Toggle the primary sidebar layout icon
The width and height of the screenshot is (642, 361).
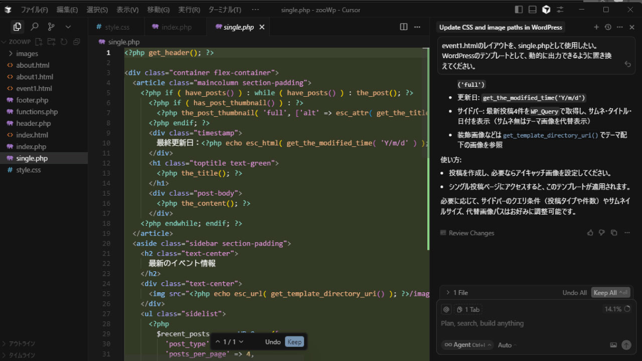(x=519, y=10)
